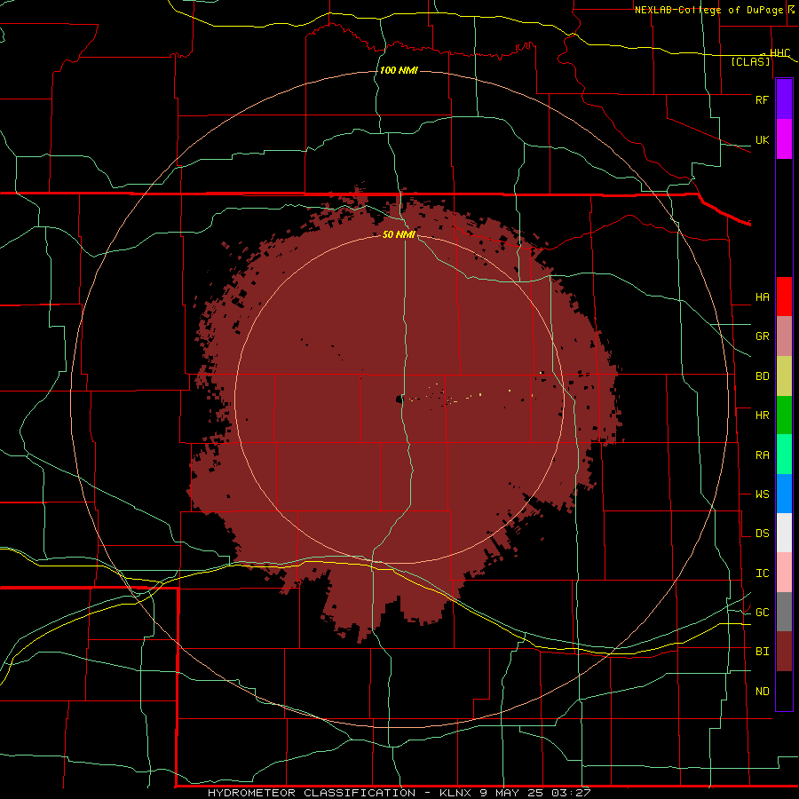This screenshot has width=799, height=799.
Task: Click the '100 NMI' range ring label
Action: tap(399, 70)
